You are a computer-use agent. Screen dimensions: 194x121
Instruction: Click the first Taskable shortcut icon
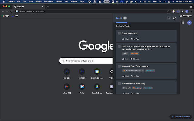[x=67, y=72]
